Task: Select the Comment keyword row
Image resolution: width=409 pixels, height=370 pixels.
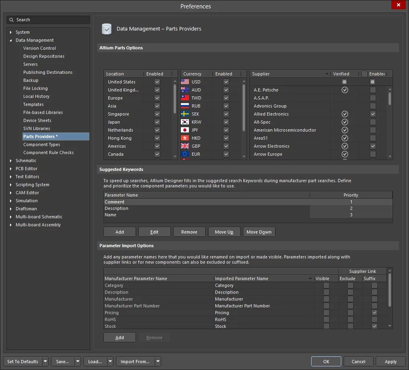Action: [248, 202]
